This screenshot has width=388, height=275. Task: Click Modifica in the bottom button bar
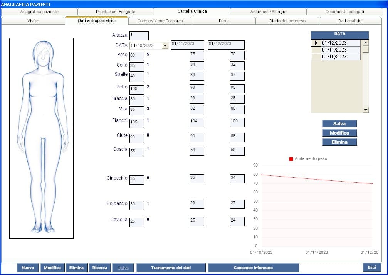pos(52,268)
